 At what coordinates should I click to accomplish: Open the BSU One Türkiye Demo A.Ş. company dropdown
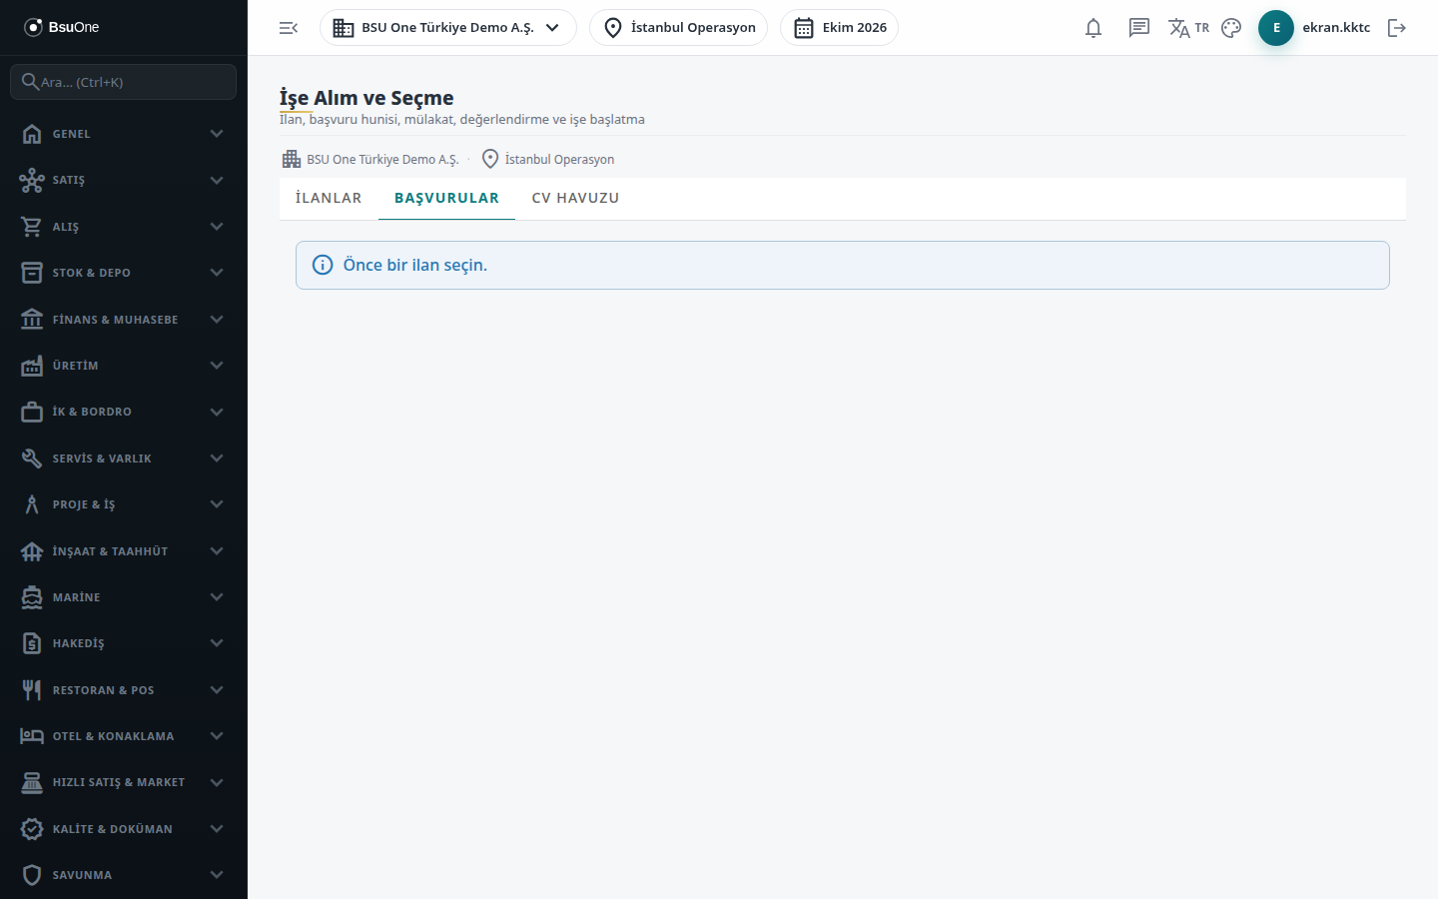click(448, 28)
